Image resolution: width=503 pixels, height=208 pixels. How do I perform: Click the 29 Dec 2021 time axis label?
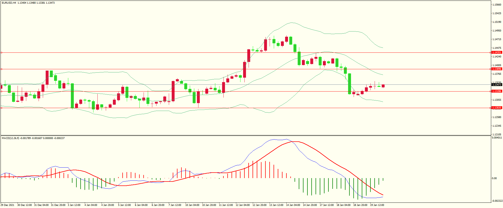point(8,205)
